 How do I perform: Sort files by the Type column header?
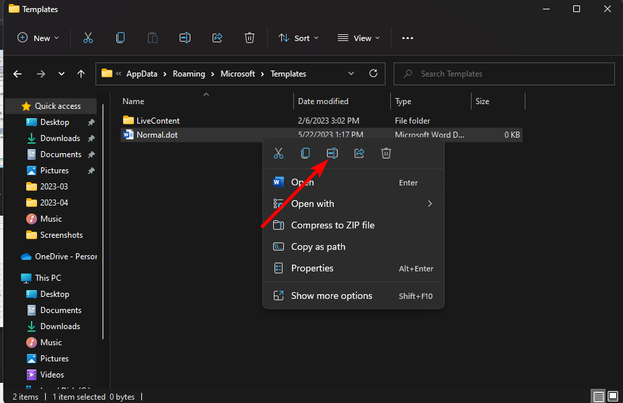pos(431,101)
